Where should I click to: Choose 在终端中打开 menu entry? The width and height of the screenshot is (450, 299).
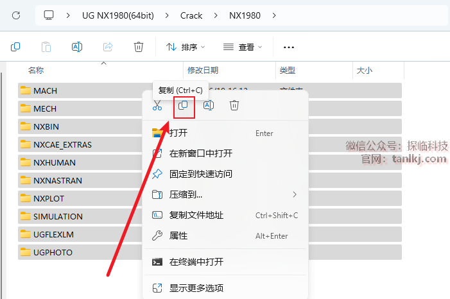click(225, 262)
